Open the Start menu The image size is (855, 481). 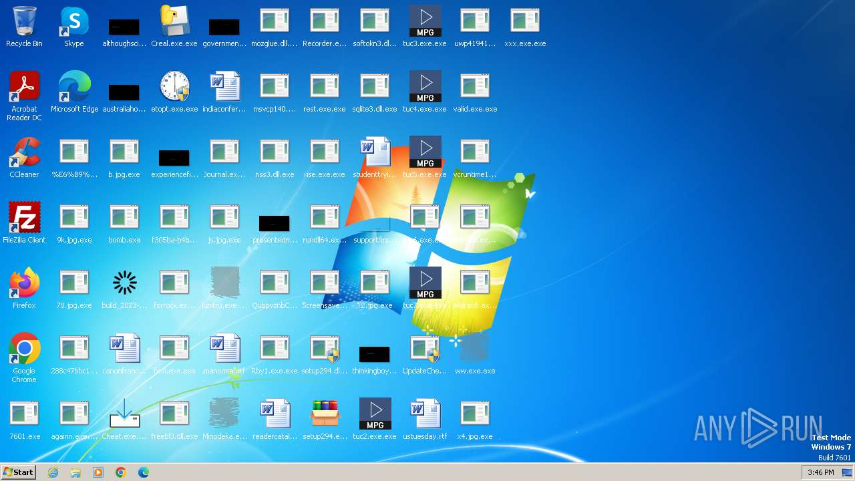(x=19, y=472)
